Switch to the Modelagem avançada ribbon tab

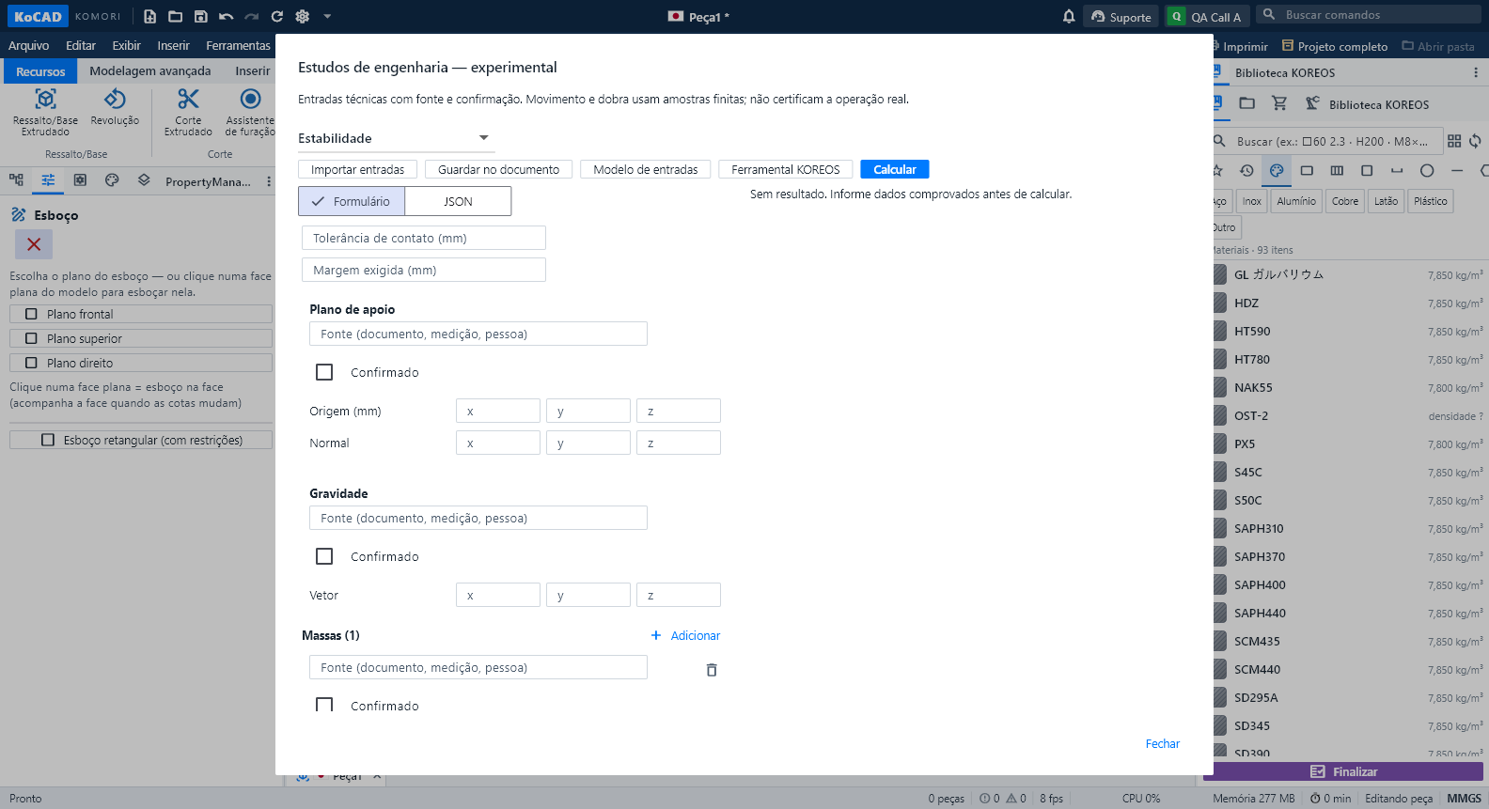150,70
